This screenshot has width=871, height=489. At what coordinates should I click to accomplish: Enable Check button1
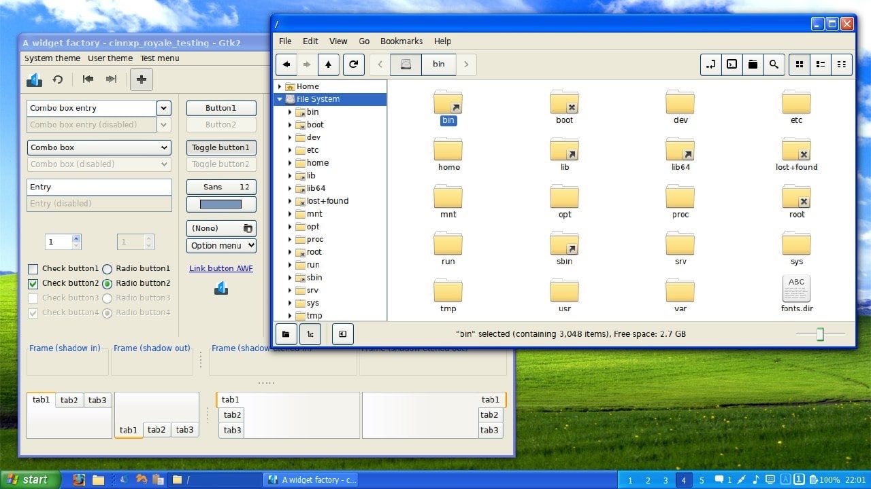33,269
